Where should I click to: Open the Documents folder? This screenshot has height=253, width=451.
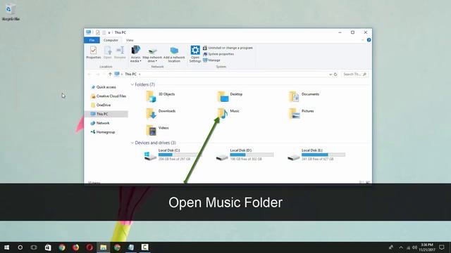pyautogui.click(x=304, y=96)
